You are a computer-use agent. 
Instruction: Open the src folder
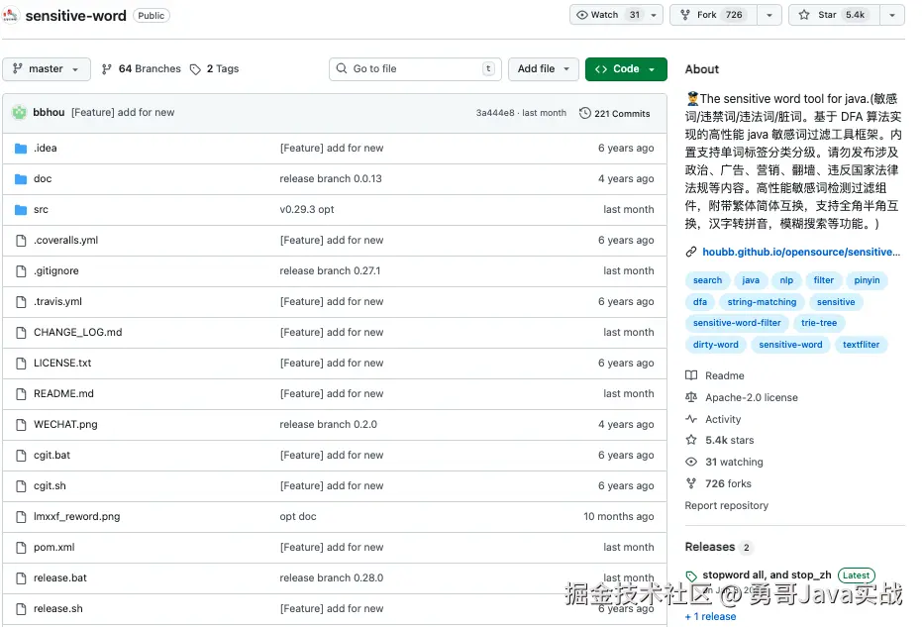point(41,210)
